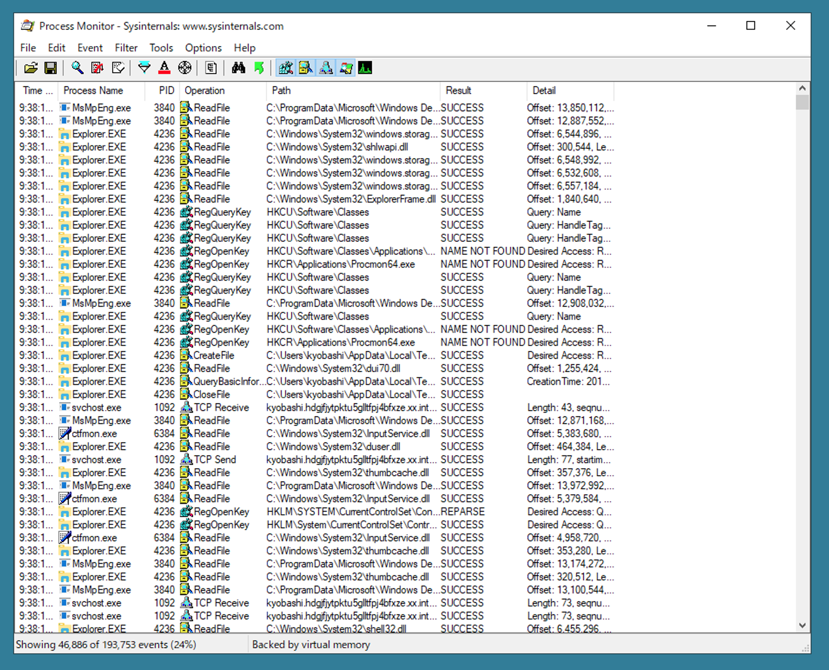Viewport: 829px width, 670px height.
Task: Toggle event capture with the magnifier icon
Action: point(77,68)
